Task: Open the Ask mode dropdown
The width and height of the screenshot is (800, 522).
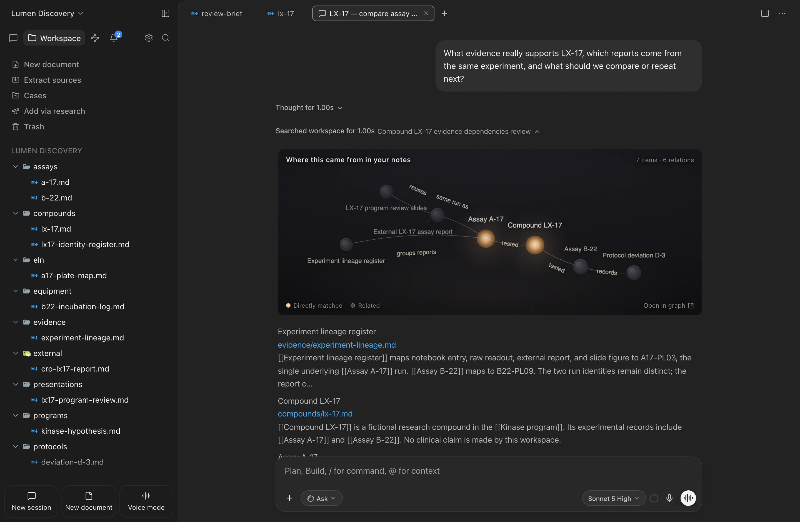Action: point(321,498)
